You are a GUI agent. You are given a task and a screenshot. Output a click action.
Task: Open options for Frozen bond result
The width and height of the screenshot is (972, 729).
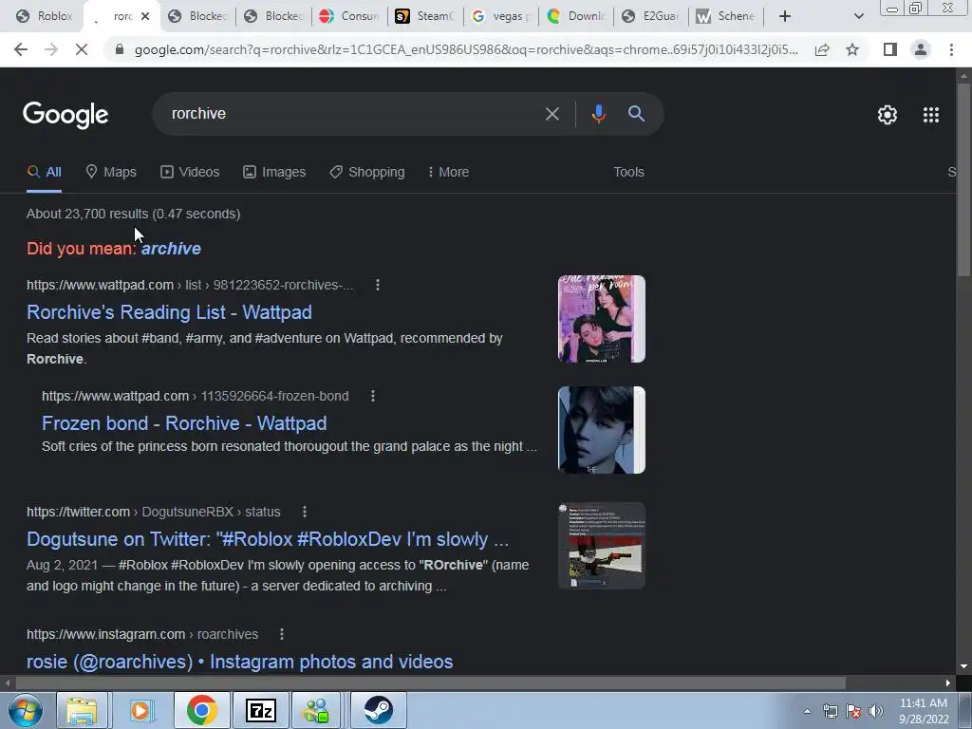372,396
